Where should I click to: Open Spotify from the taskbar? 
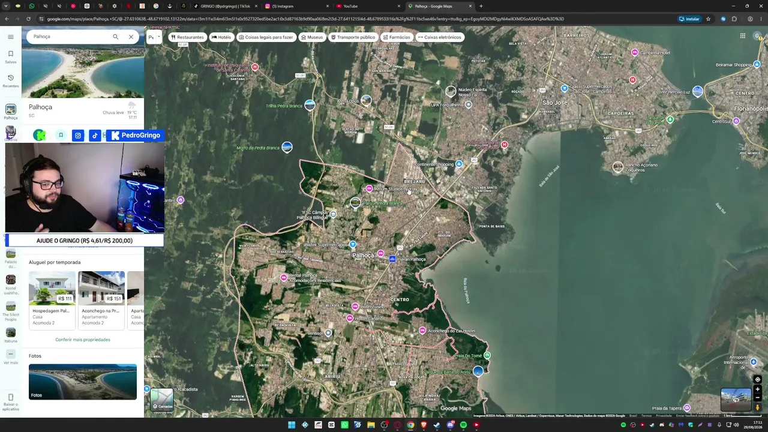(x=463, y=425)
